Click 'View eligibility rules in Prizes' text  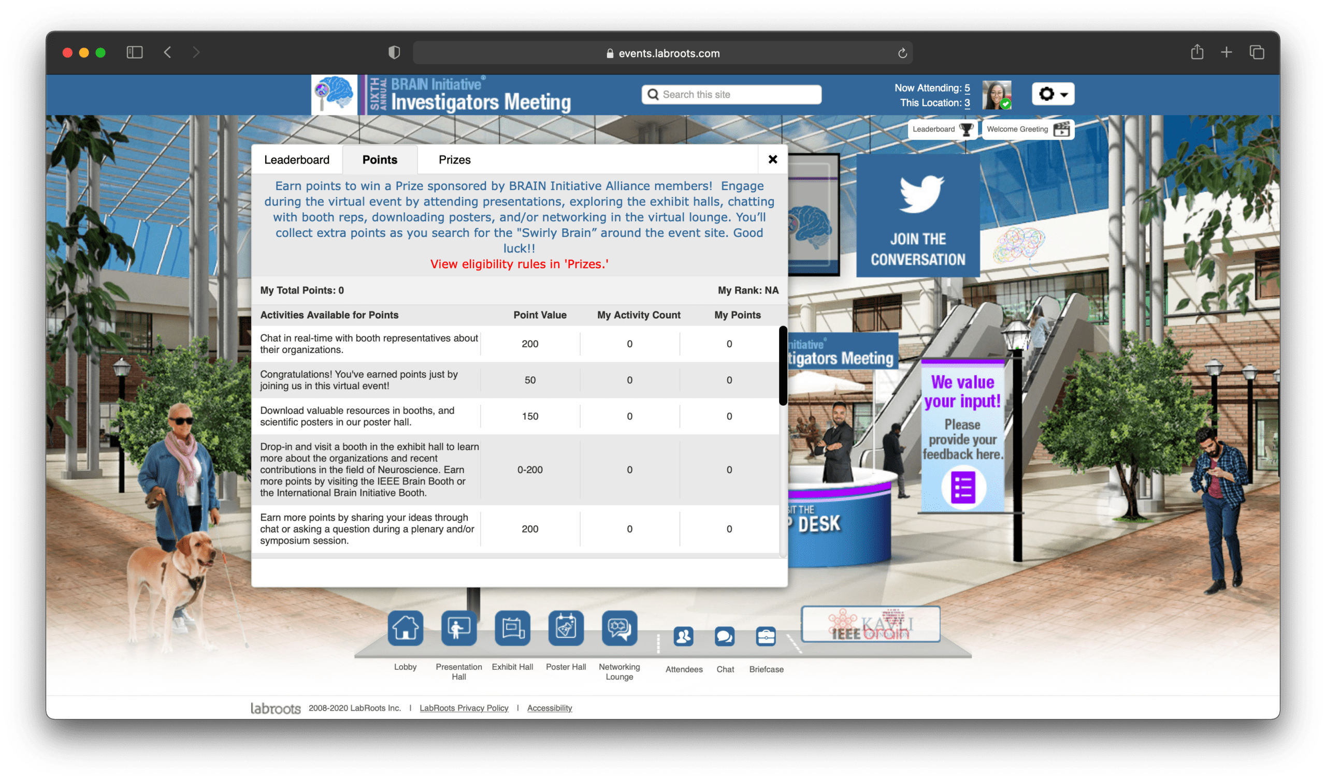coord(519,264)
